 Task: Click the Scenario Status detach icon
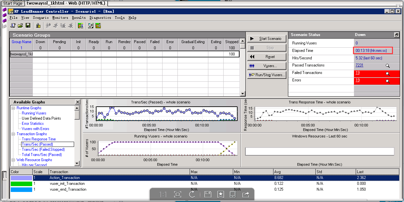[397, 35]
